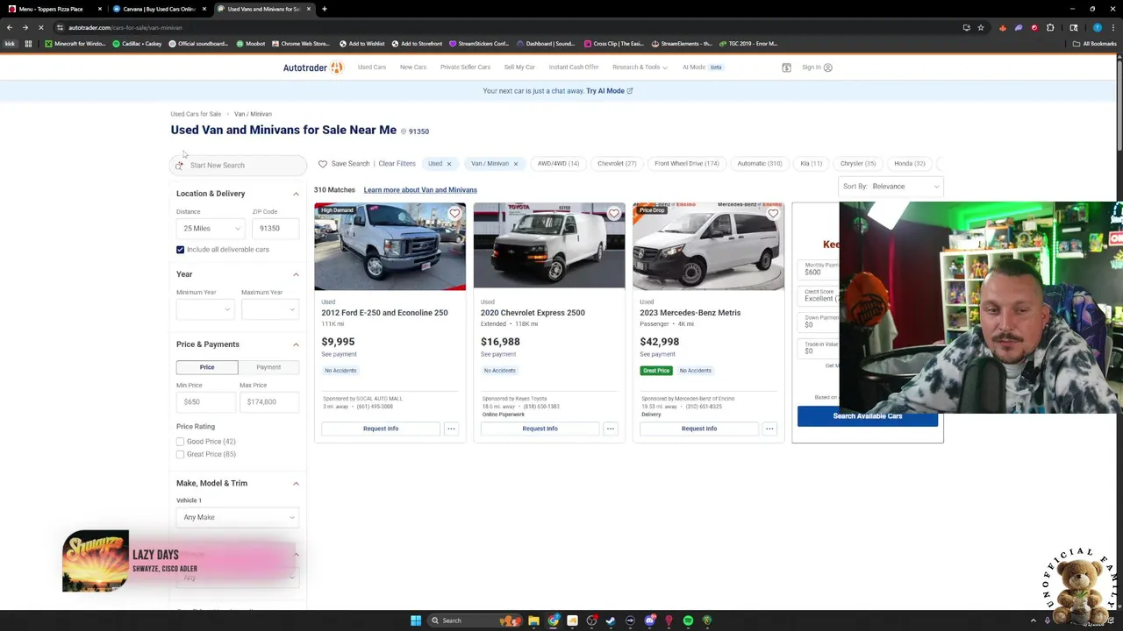
Task: Click the Search Available Cars button
Action: 868,416
